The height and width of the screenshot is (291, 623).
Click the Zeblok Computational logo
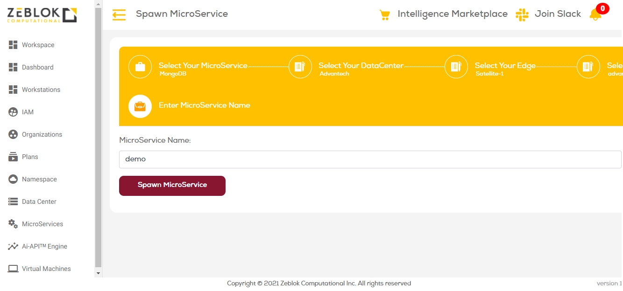42,15
